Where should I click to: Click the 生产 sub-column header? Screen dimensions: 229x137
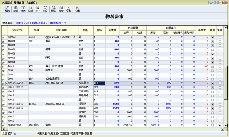tap(126, 33)
